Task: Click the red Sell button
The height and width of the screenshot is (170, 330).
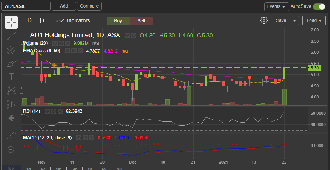Action: point(141,21)
